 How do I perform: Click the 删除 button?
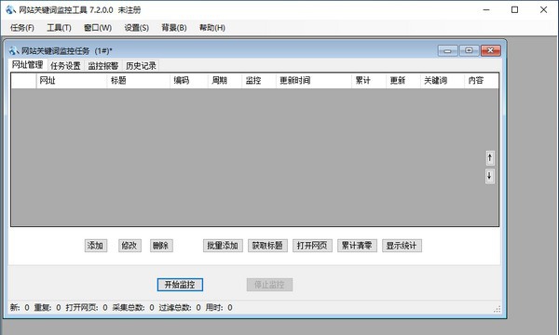161,246
